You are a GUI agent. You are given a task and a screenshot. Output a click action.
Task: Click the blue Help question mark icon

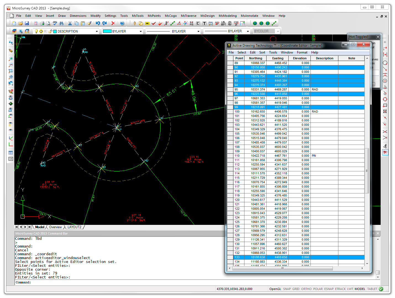[x=122, y=23]
